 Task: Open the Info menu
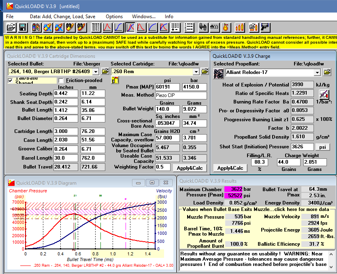pos(169,17)
